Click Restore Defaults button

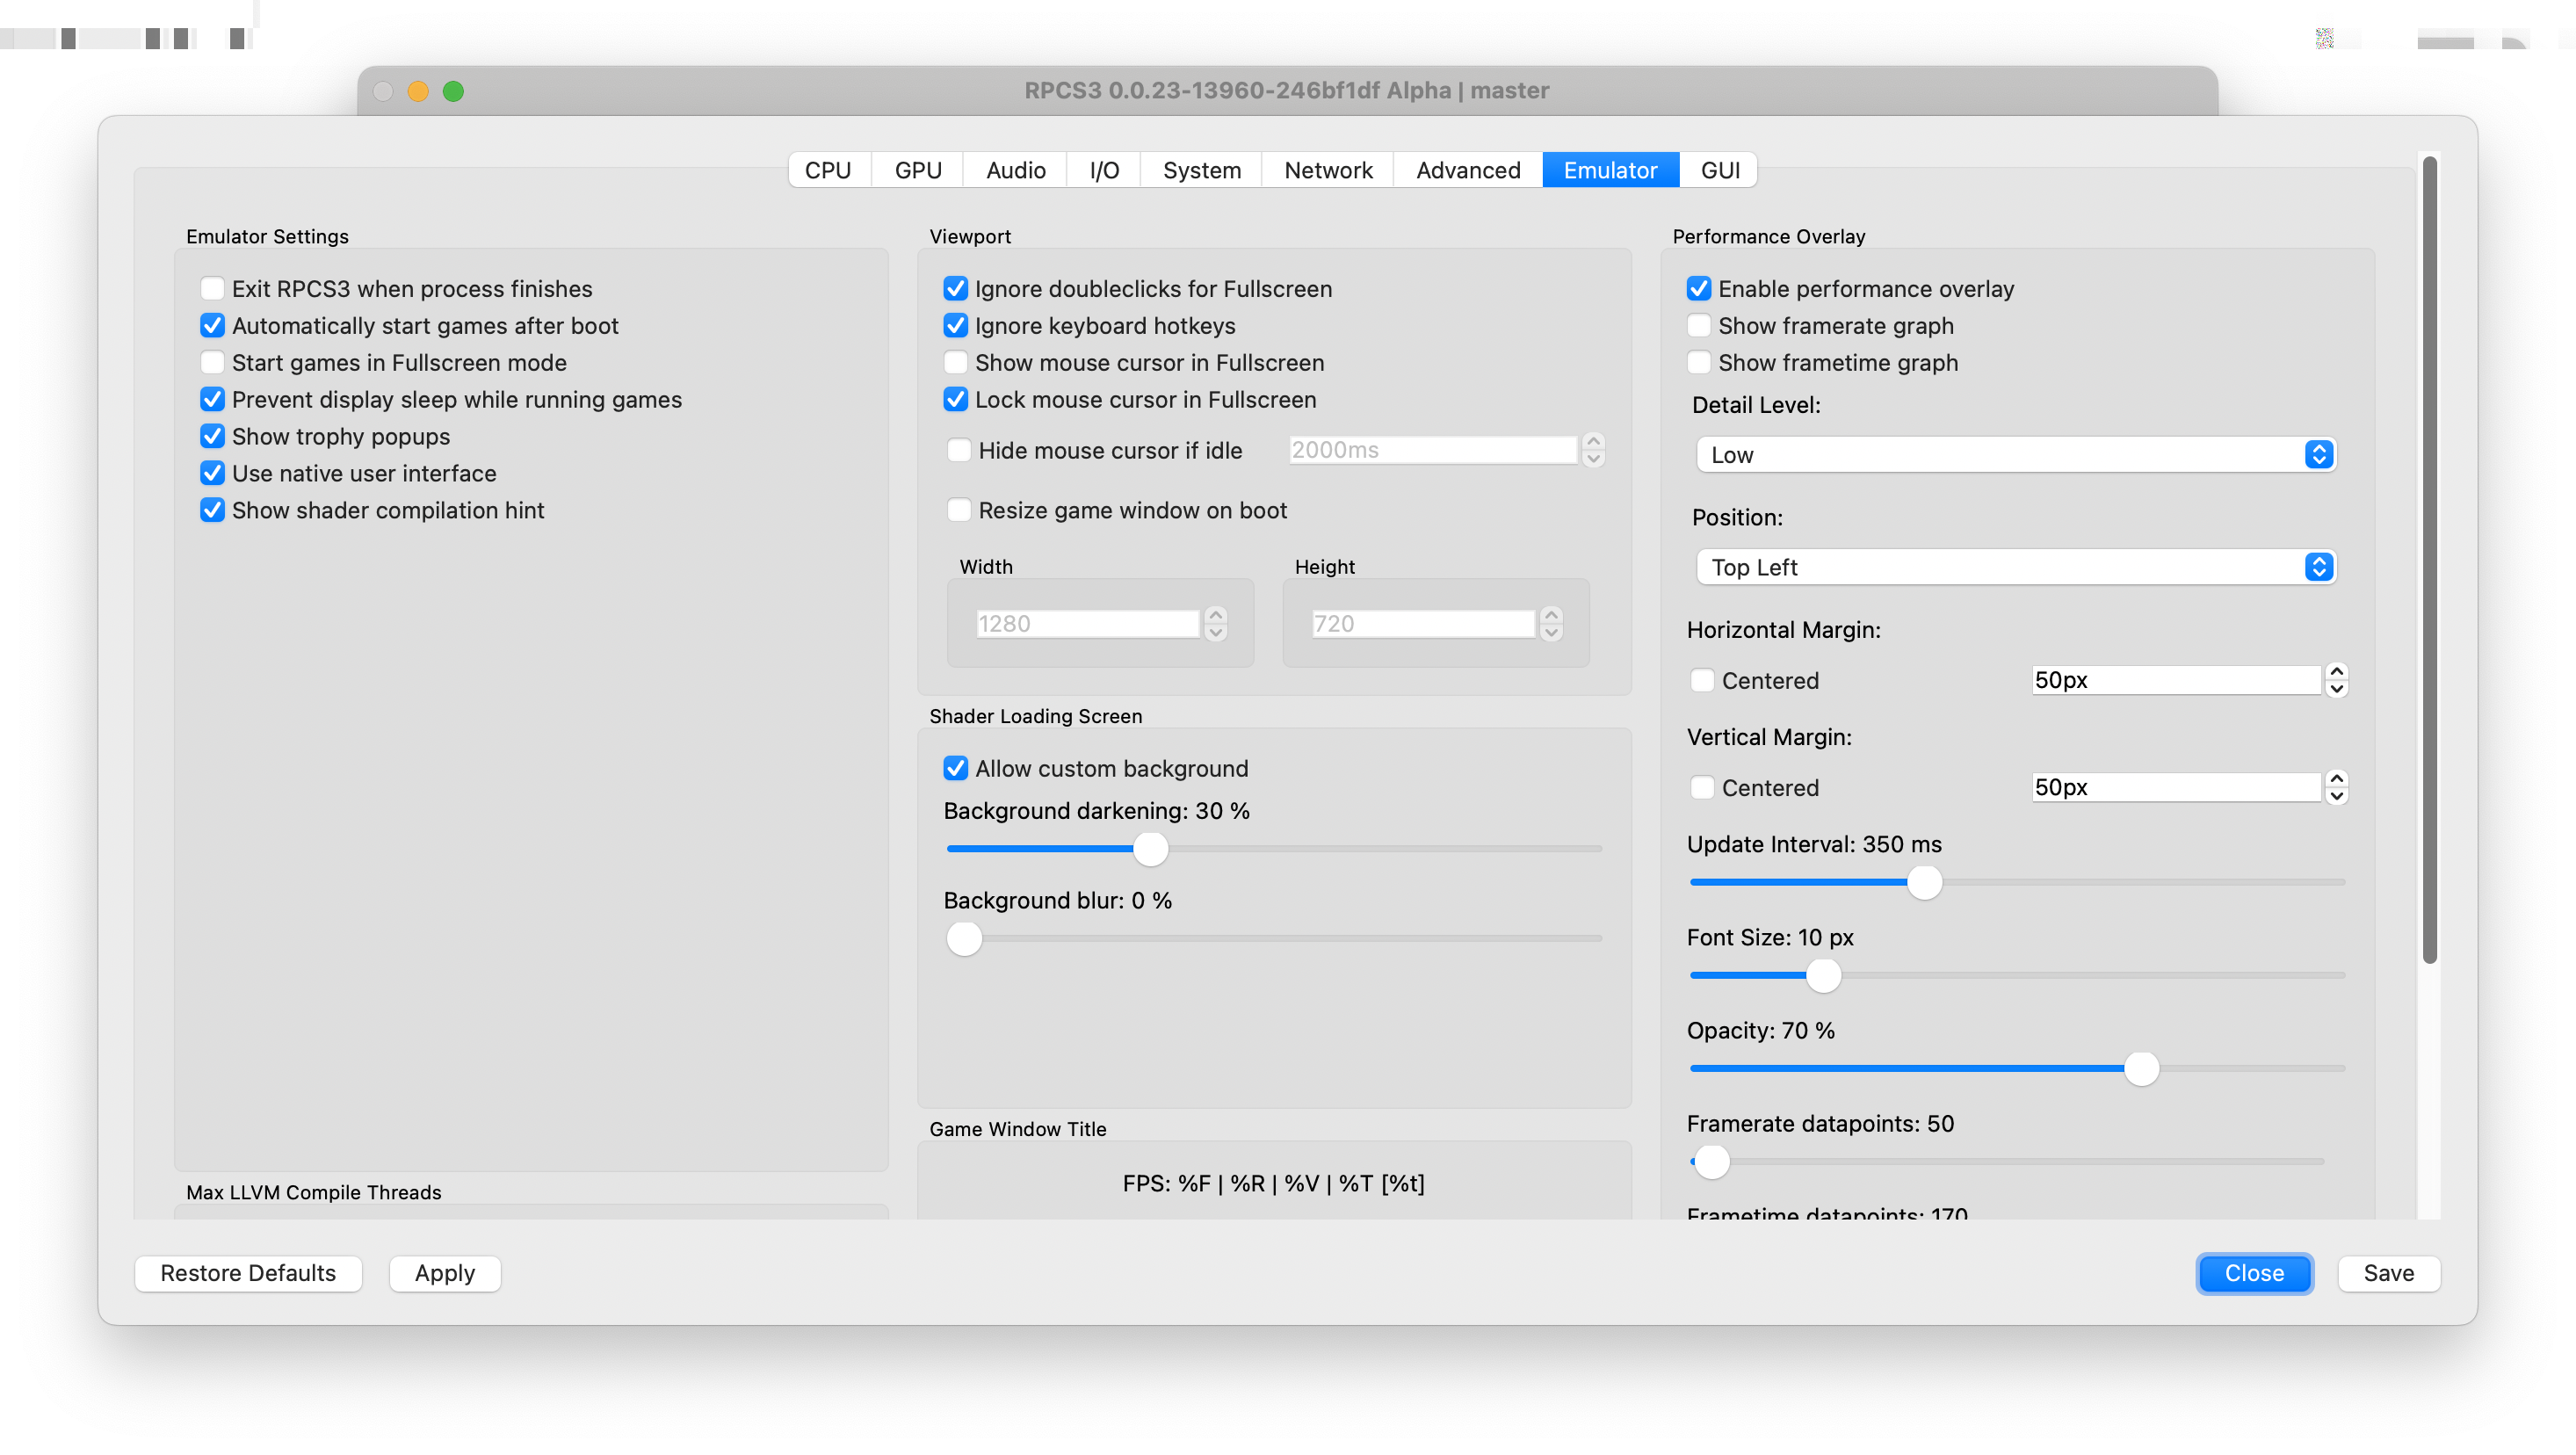(x=248, y=1274)
